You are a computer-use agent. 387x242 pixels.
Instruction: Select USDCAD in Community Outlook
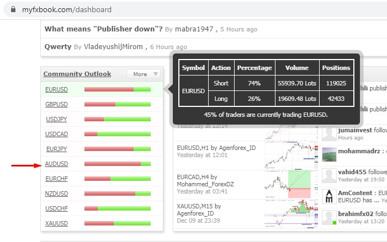click(56, 134)
